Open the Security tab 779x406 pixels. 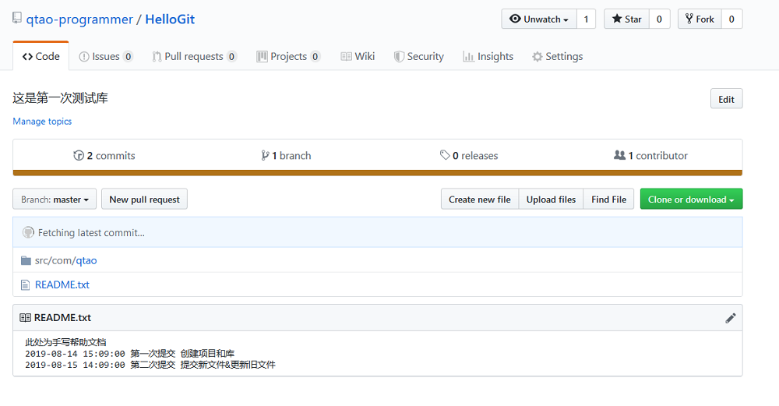[x=419, y=56]
